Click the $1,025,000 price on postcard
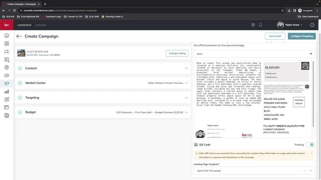This screenshot has height=180, width=321. (272, 67)
